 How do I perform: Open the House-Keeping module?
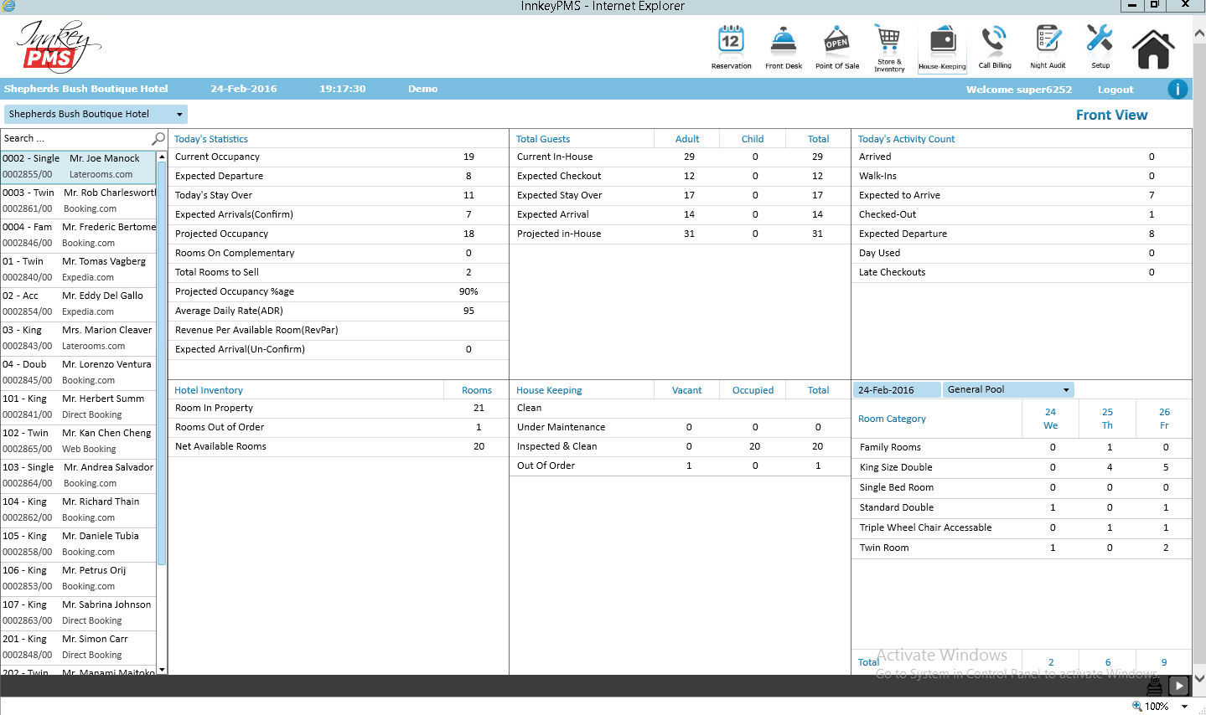(x=942, y=41)
